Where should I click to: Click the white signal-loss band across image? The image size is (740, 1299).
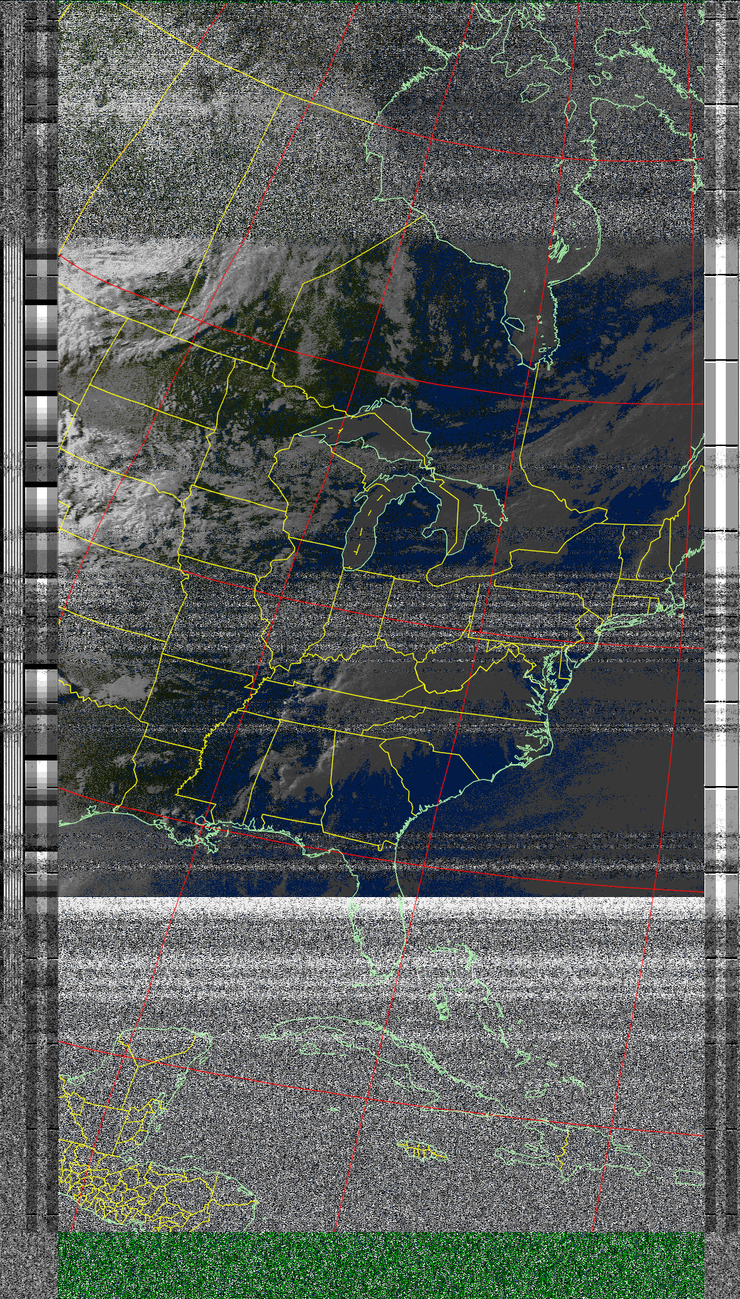click(x=381, y=906)
